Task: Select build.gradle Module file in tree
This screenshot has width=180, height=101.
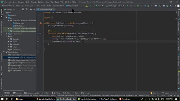Action: click(19, 57)
